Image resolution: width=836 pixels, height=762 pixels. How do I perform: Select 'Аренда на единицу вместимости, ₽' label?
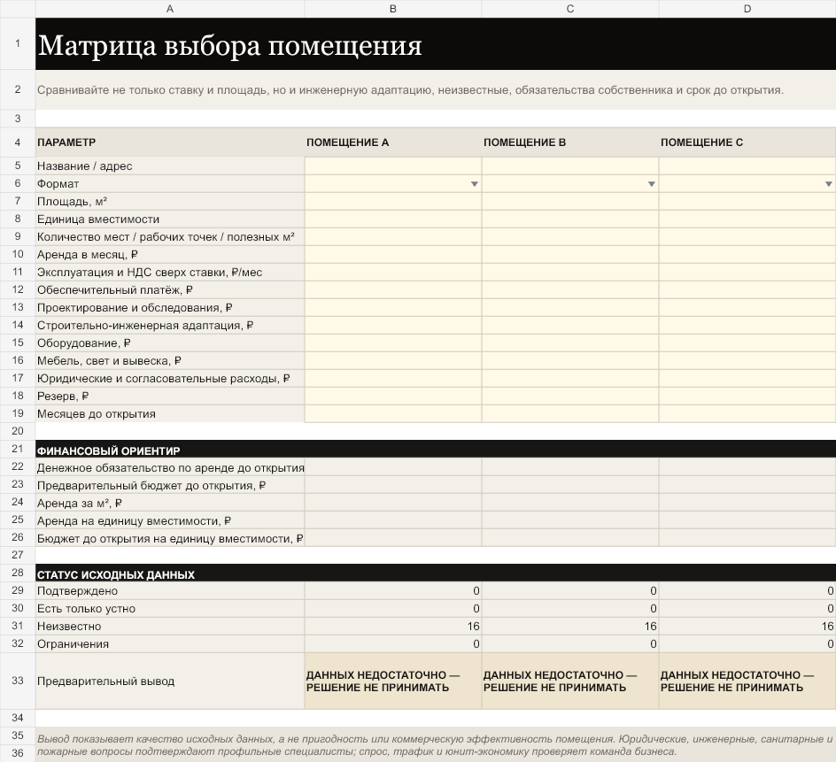170,520
